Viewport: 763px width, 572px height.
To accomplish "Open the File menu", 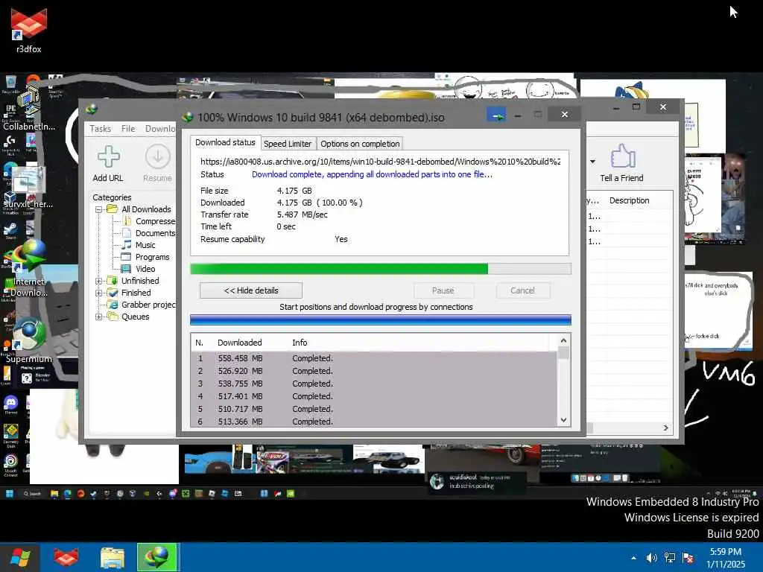I will click(128, 128).
